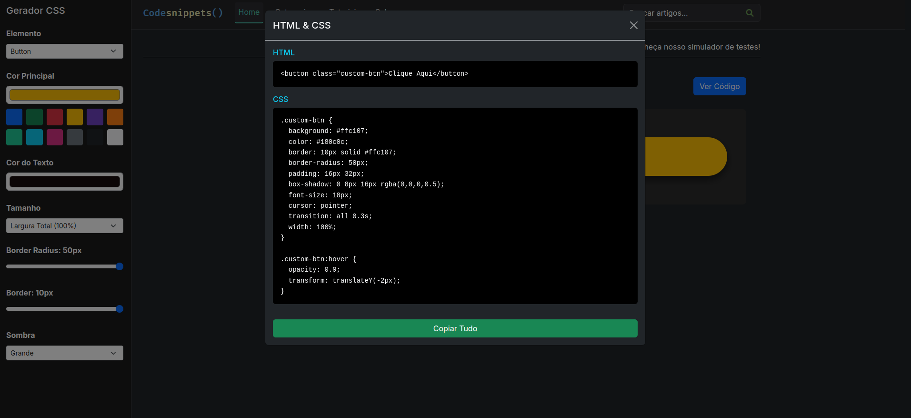Screen dimensions: 911x418
Task: Select the blue preset color swatch
Action: click(14, 117)
